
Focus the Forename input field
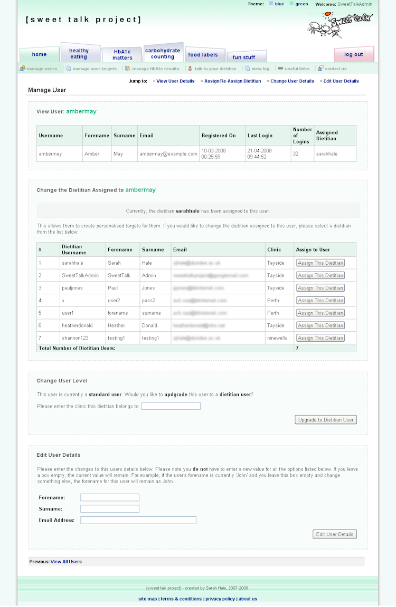click(110, 497)
